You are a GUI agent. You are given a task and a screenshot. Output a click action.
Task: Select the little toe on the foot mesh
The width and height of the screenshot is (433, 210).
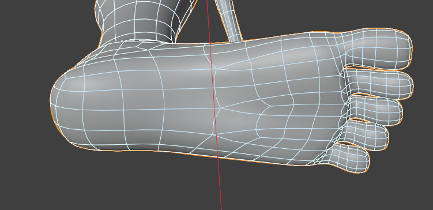[x=348, y=157]
